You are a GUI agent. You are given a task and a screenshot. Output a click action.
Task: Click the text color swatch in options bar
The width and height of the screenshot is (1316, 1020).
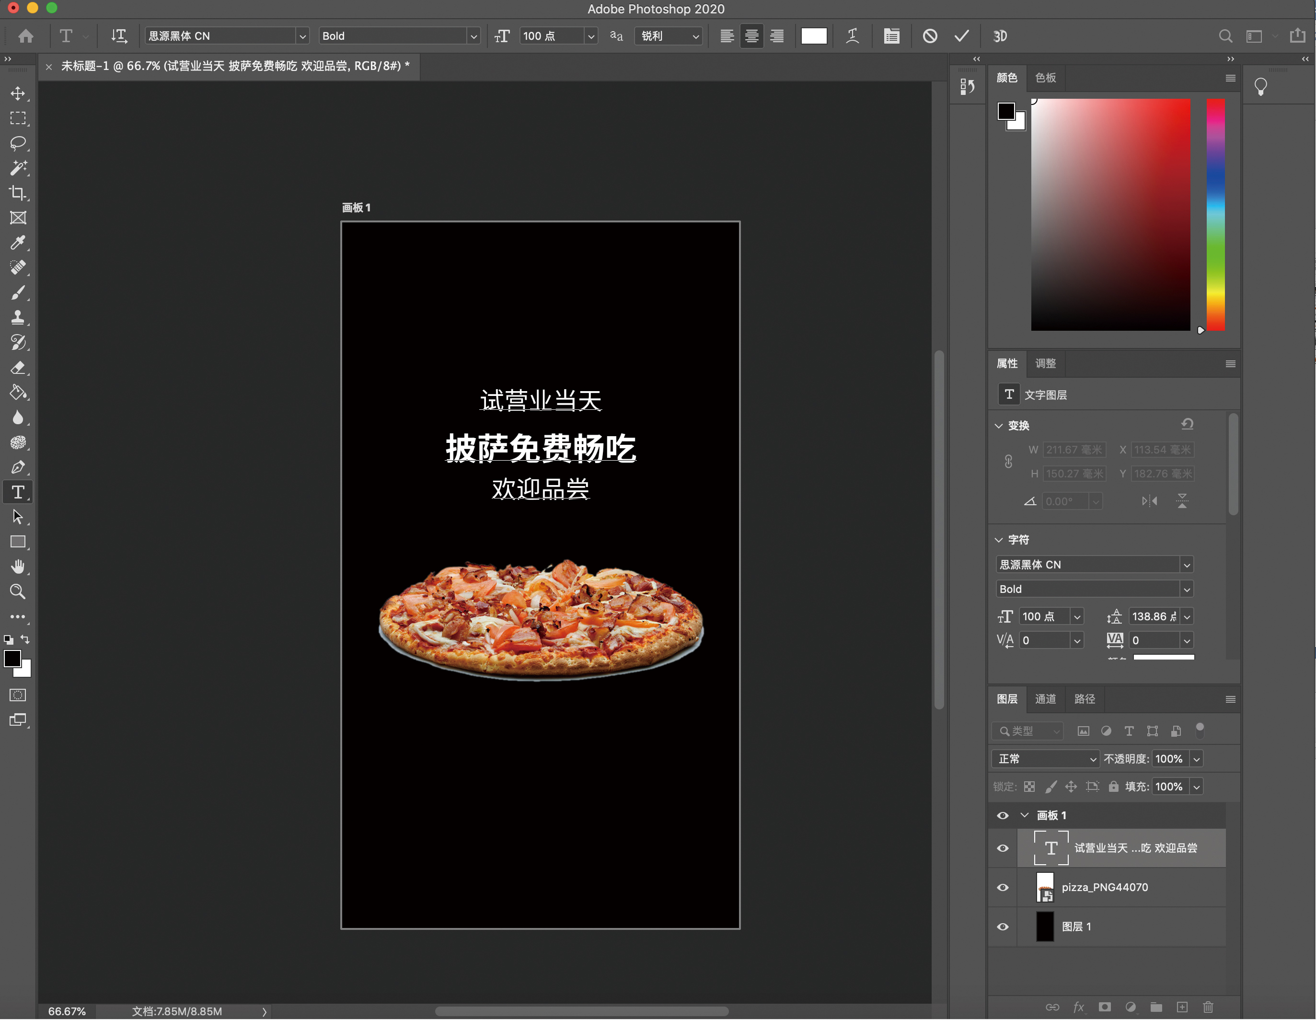coord(813,36)
